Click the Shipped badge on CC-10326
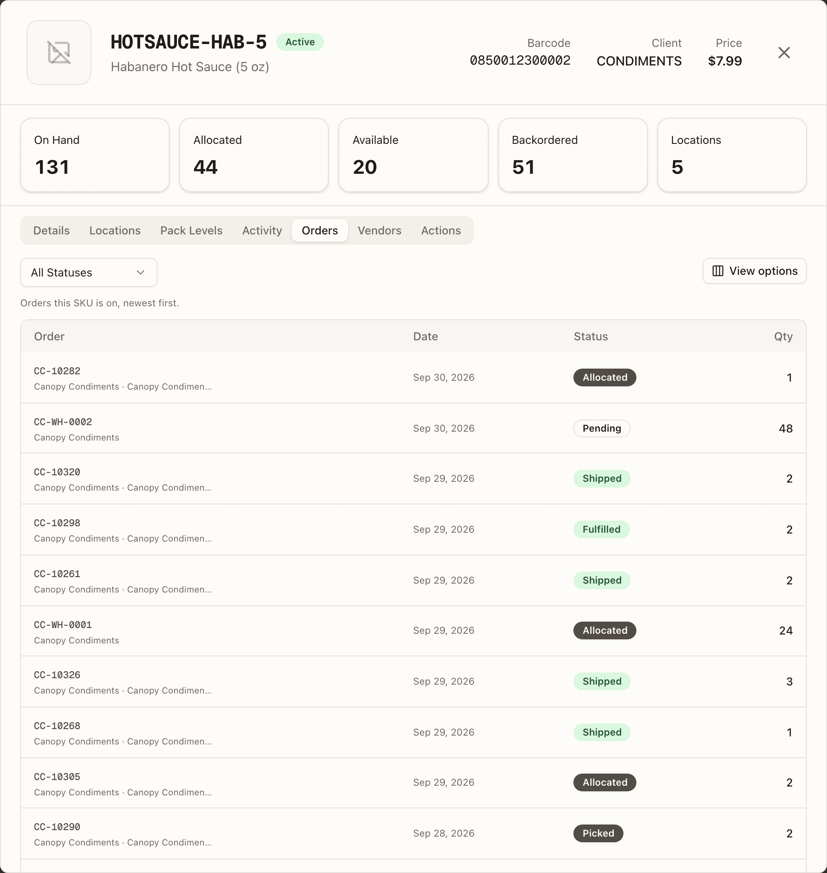Screen dimensions: 827x873 click(602, 681)
